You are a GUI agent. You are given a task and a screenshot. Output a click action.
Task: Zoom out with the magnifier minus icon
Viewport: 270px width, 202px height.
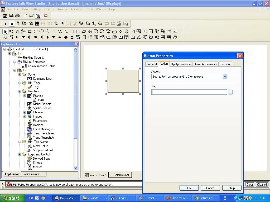(x=100, y=23)
